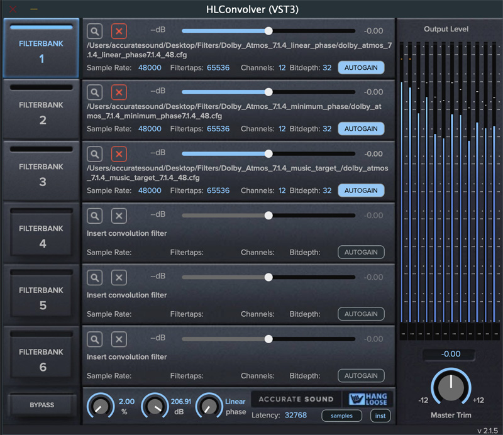Click the X icon in Filterbank 5 row

[119, 277]
